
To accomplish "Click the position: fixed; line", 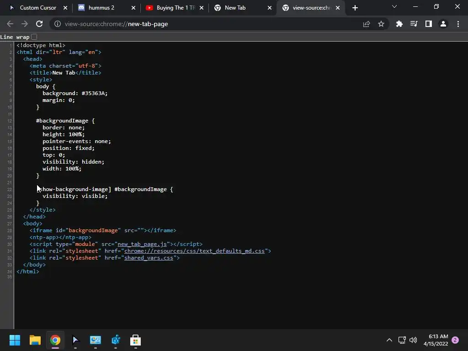I will [x=69, y=149].
